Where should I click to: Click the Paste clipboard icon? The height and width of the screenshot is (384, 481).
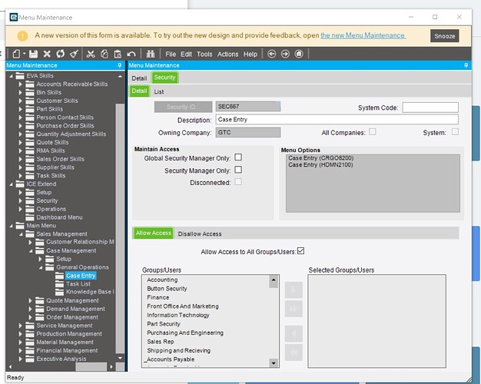[118, 54]
